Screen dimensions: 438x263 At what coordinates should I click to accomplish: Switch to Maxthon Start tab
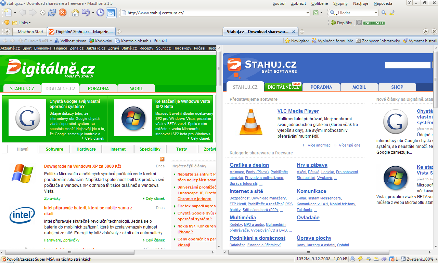(30, 31)
